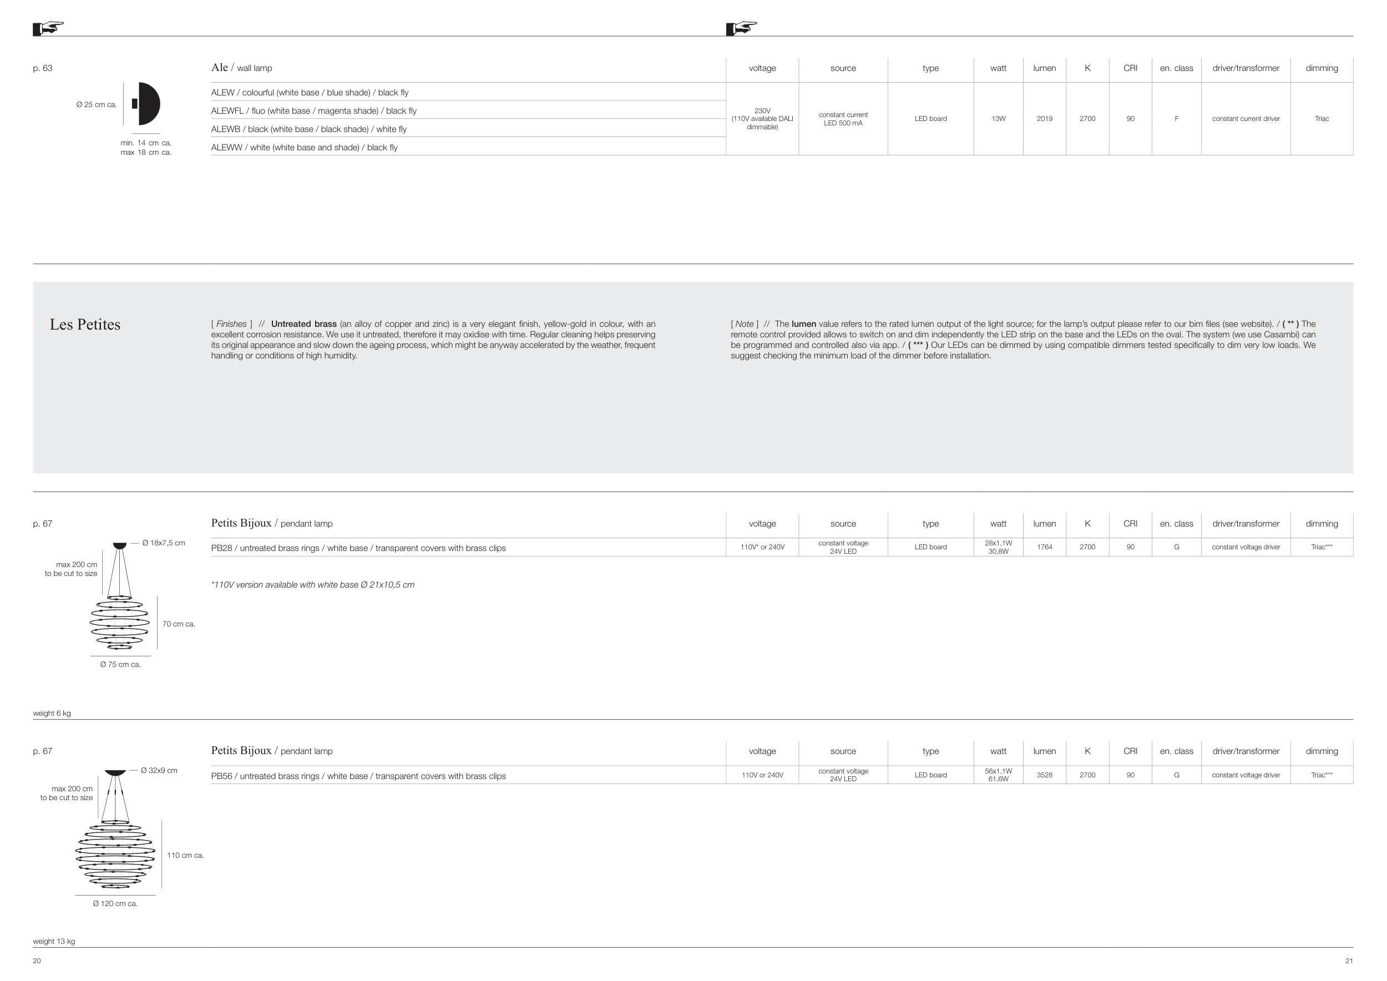Click the Triac dimming cell for Ale
Image resolution: width=1387 pixels, height=981 pixels.
pos(1321,119)
